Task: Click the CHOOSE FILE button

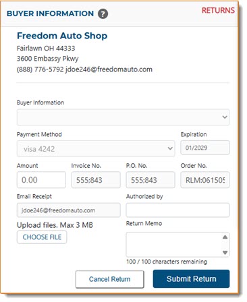Action: pos(42,237)
